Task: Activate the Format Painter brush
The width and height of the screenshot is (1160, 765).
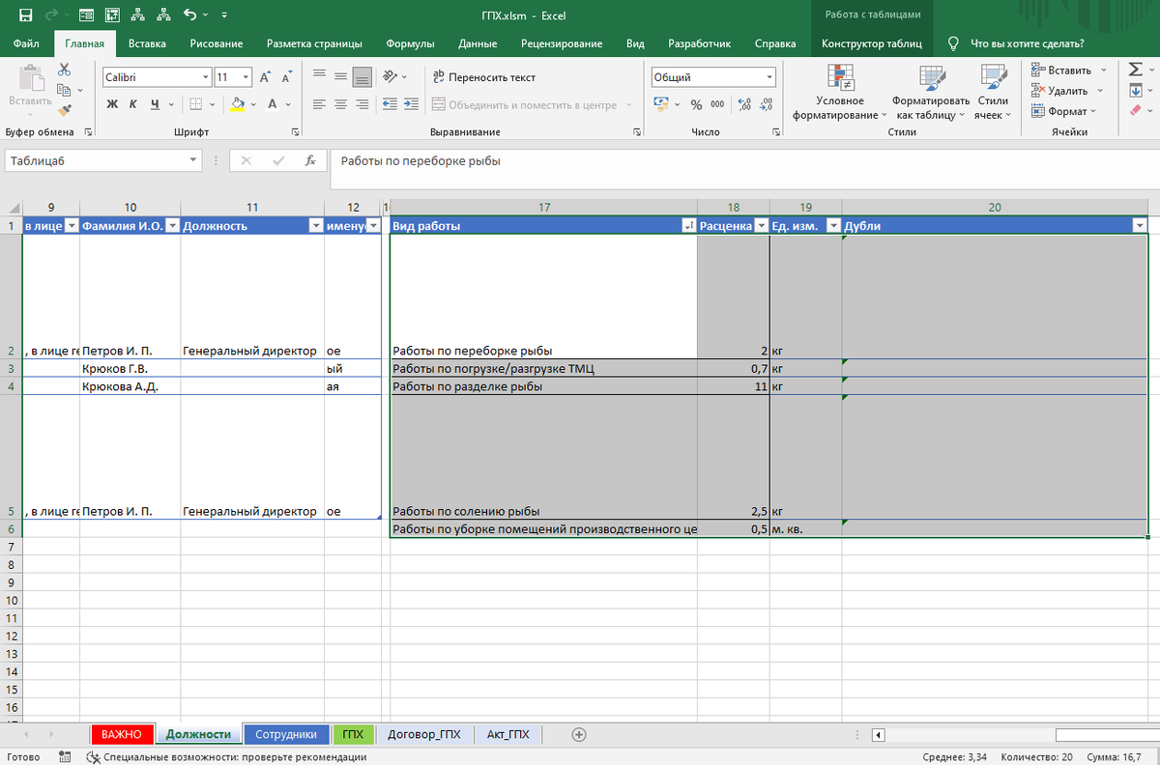Action: point(65,110)
